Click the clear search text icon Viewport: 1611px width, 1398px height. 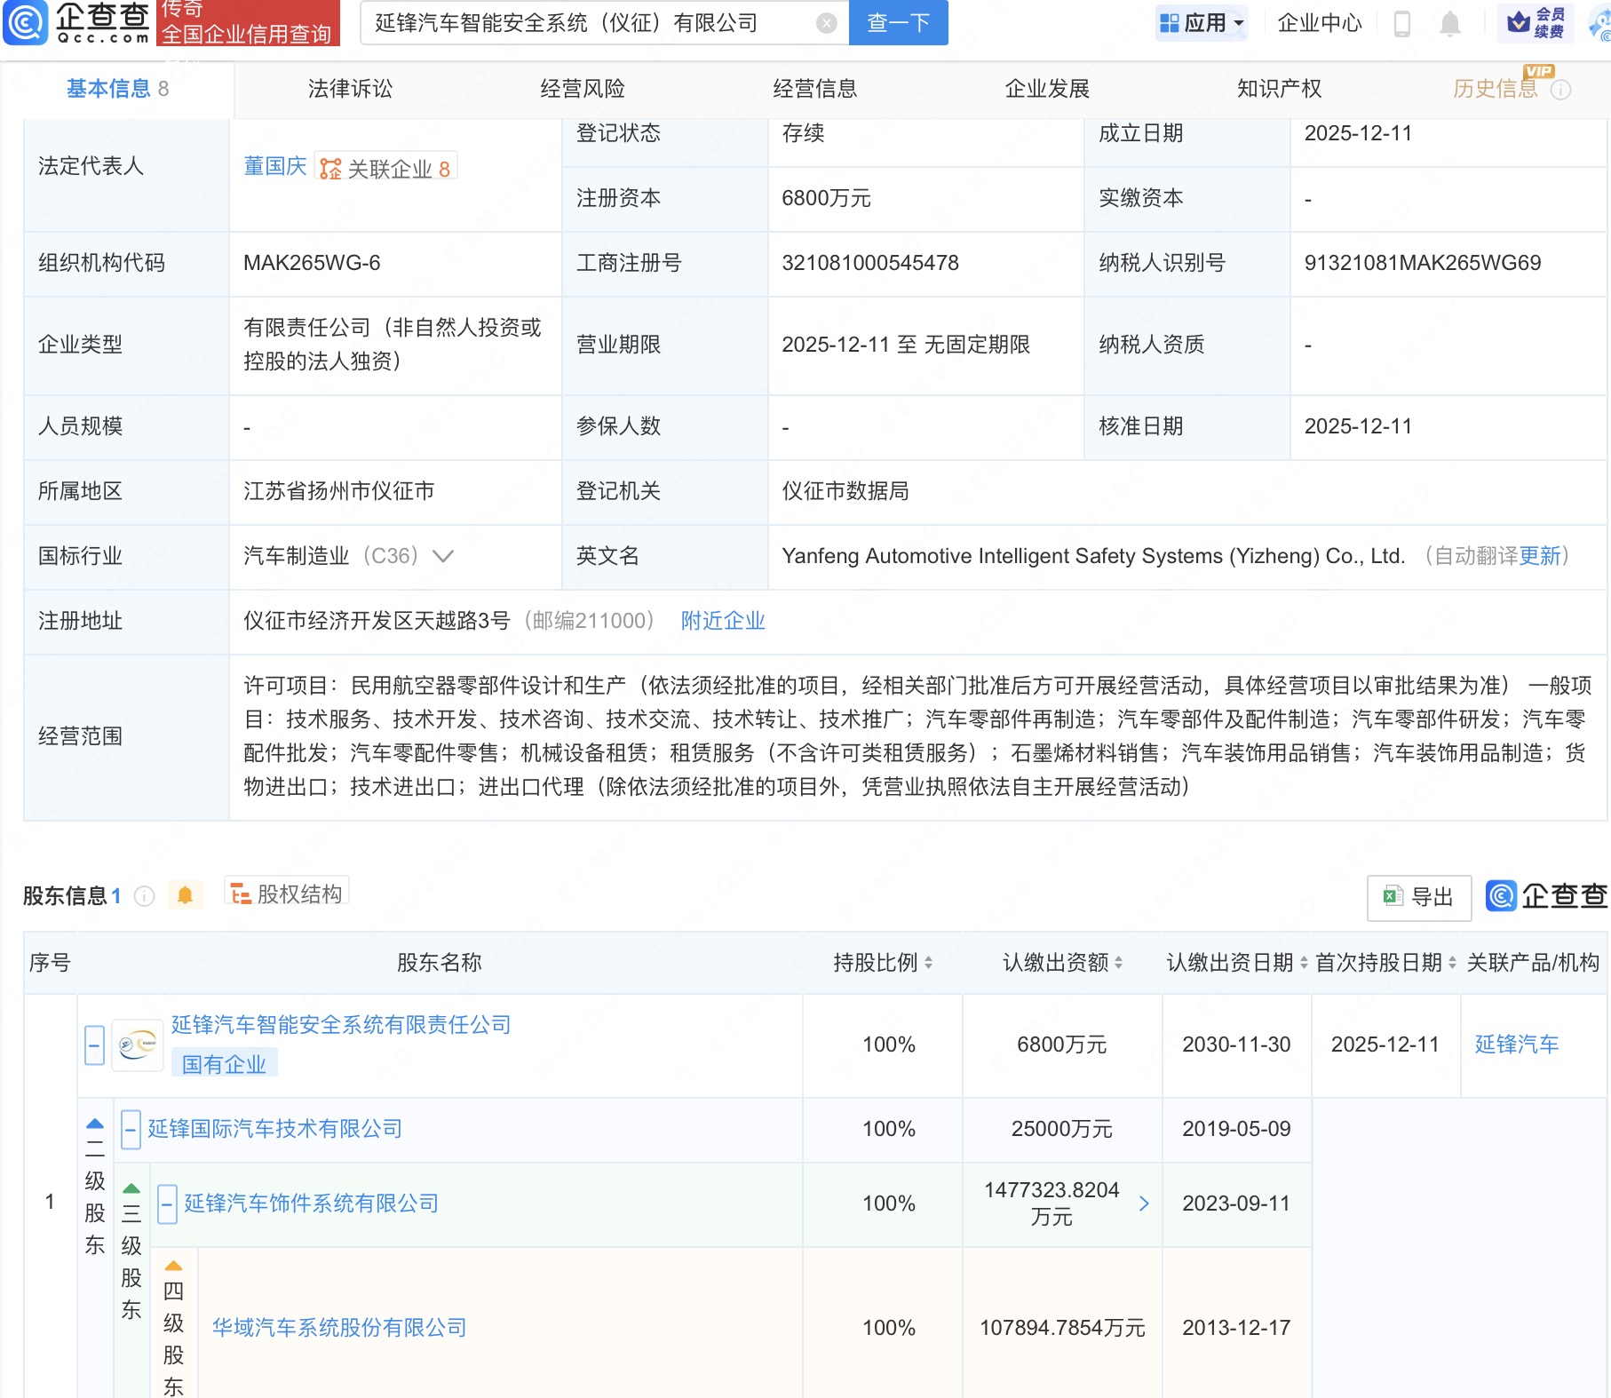826,23
